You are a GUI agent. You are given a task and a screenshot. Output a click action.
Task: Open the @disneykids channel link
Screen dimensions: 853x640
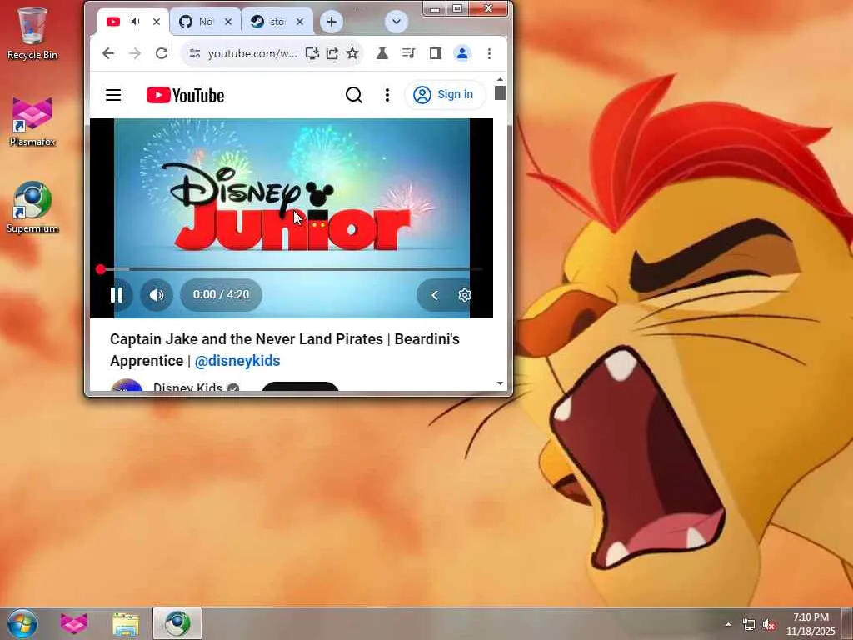click(237, 361)
